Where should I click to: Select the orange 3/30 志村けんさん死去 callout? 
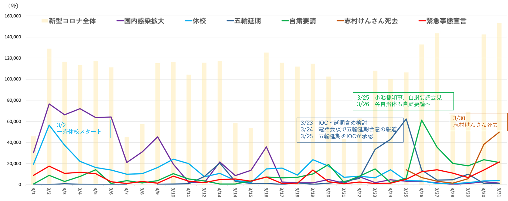478,122
